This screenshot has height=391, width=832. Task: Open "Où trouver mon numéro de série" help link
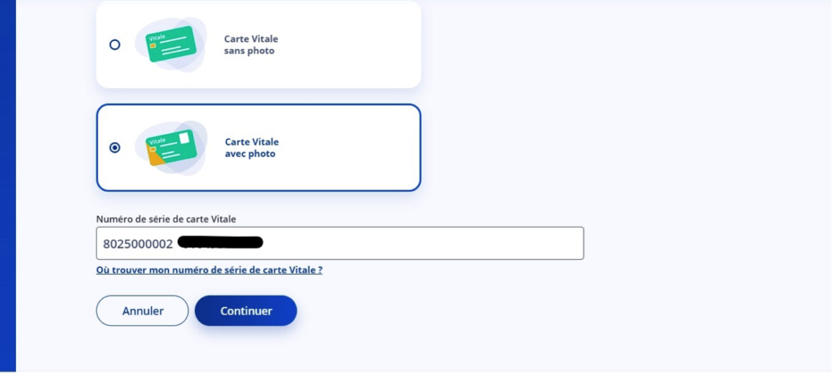coord(209,270)
